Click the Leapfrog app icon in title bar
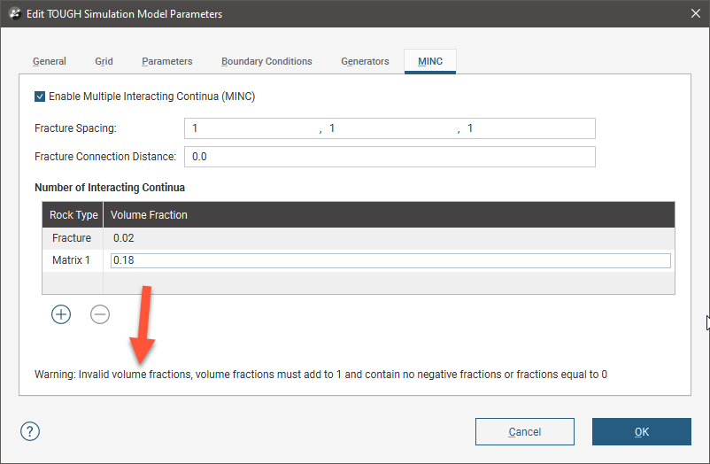710x464 pixels. click(14, 13)
